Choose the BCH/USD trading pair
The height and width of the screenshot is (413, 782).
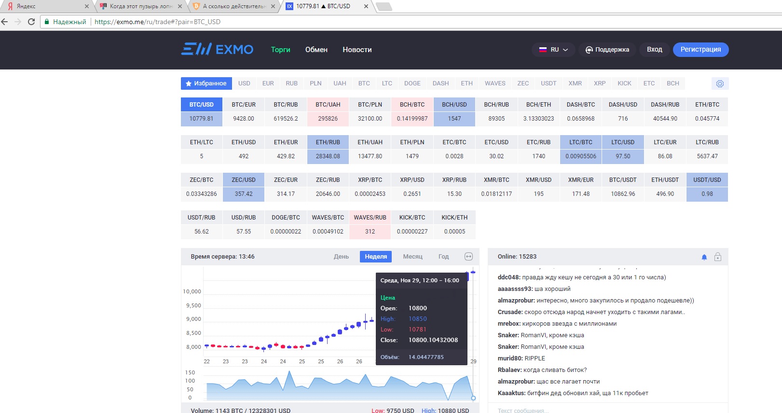[x=454, y=112]
